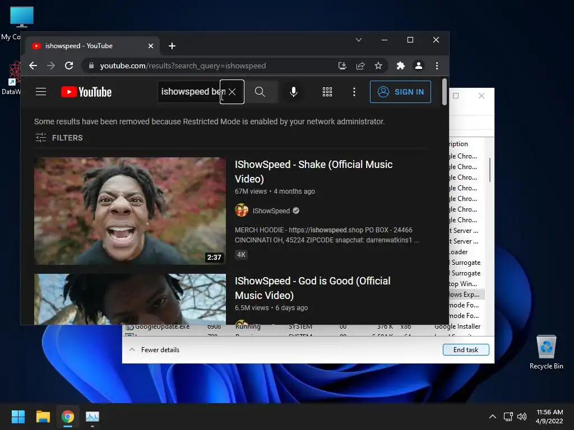Open the clock showing 11:56 AM

[x=549, y=417]
